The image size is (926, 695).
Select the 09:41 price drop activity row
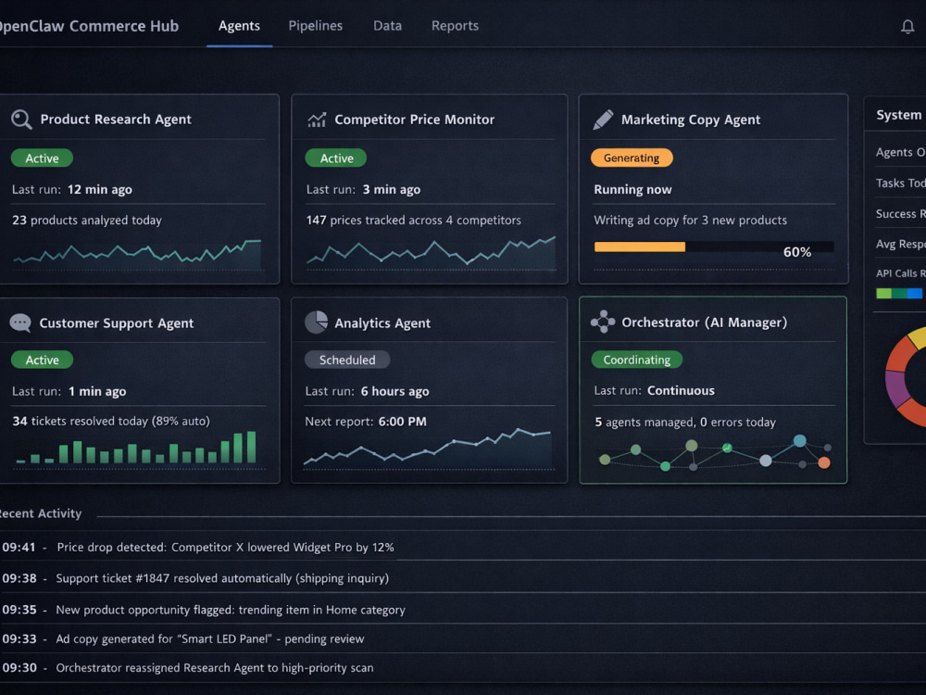tap(463, 548)
